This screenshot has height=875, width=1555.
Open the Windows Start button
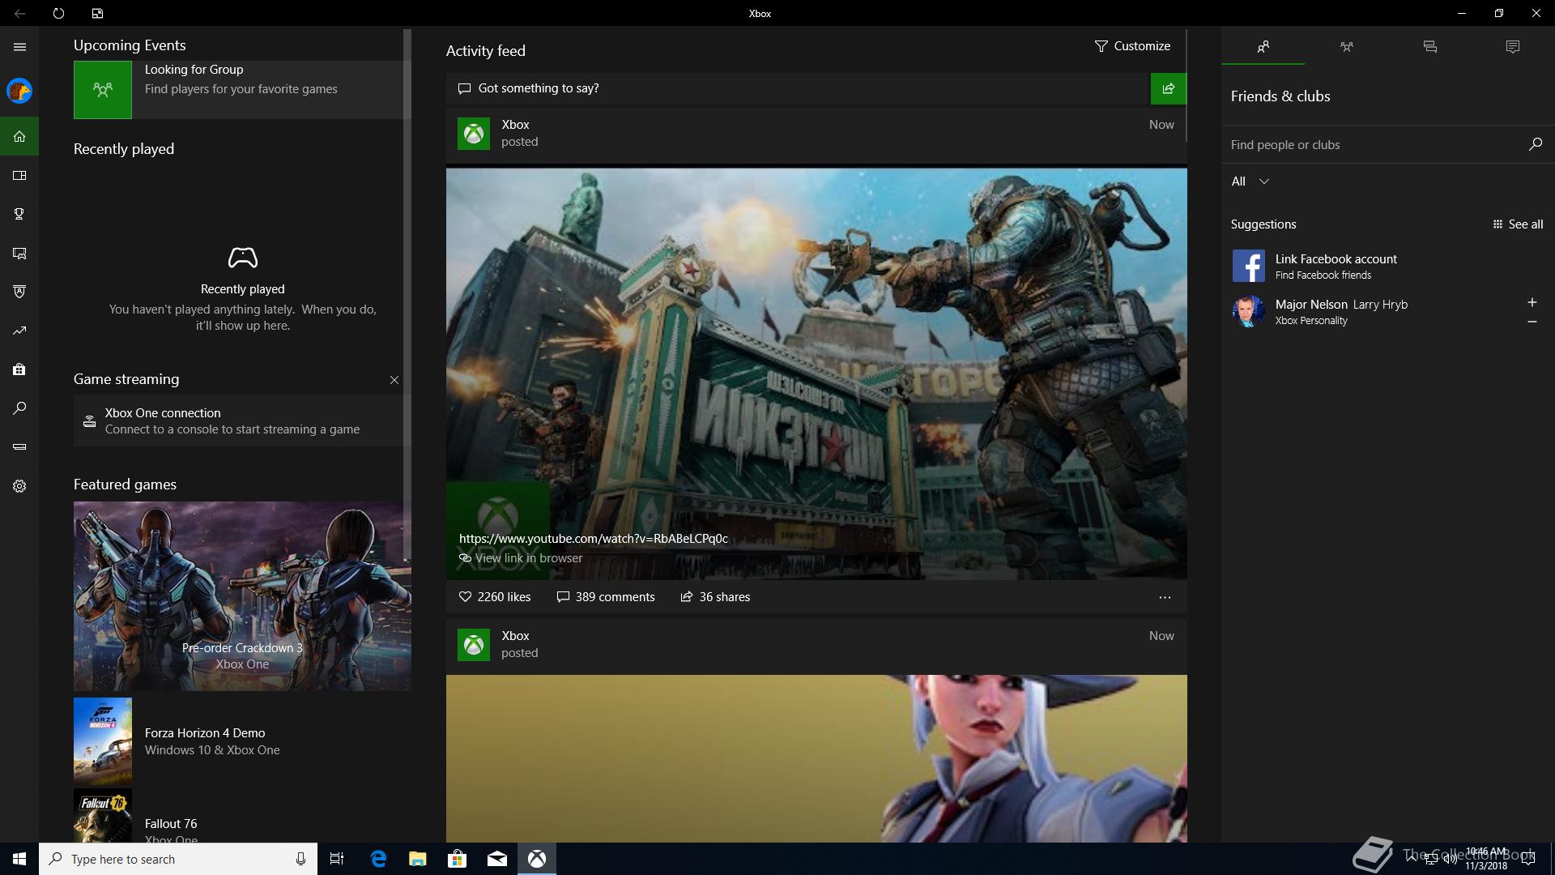click(19, 859)
